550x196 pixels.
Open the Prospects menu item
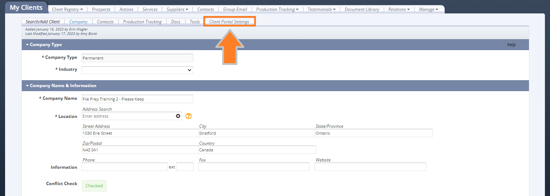pos(101,9)
